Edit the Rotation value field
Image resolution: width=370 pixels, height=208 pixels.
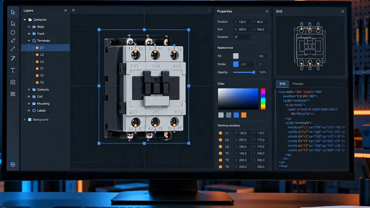coord(241,37)
